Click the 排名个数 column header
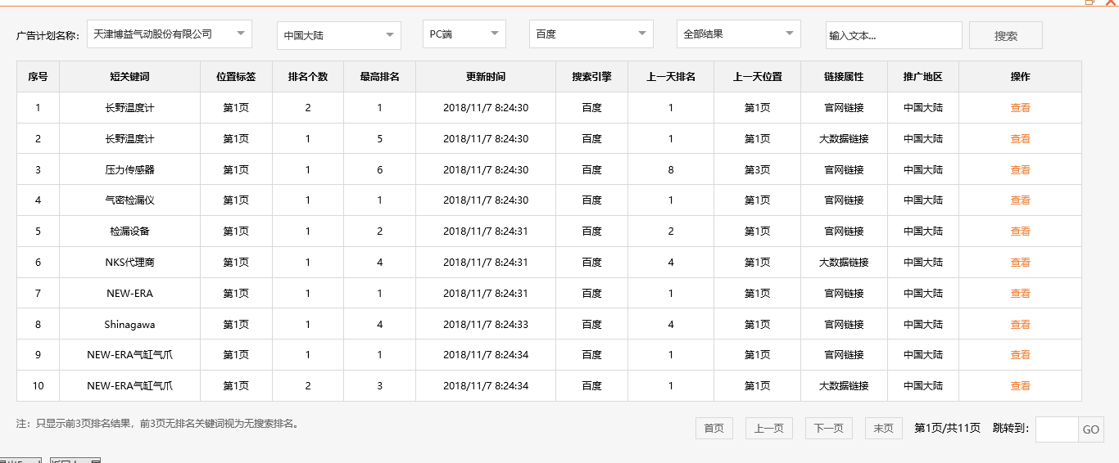Viewport: 1119px width, 463px height. [x=308, y=77]
